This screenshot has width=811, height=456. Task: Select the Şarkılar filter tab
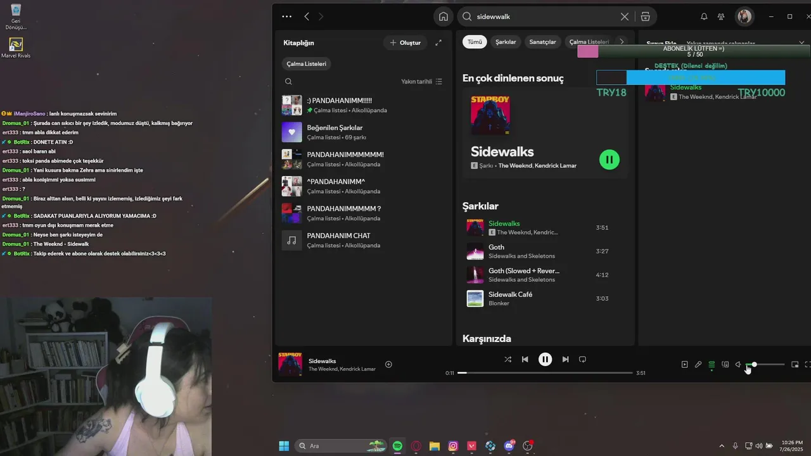tap(506, 42)
